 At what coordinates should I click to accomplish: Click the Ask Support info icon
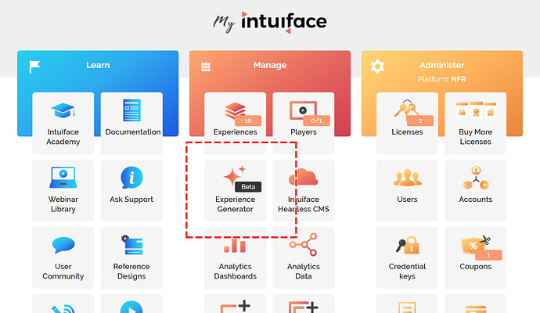pos(132,178)
